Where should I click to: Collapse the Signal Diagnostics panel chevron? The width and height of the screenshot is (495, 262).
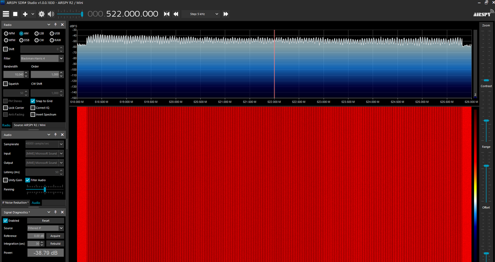[x=49, y=212]
